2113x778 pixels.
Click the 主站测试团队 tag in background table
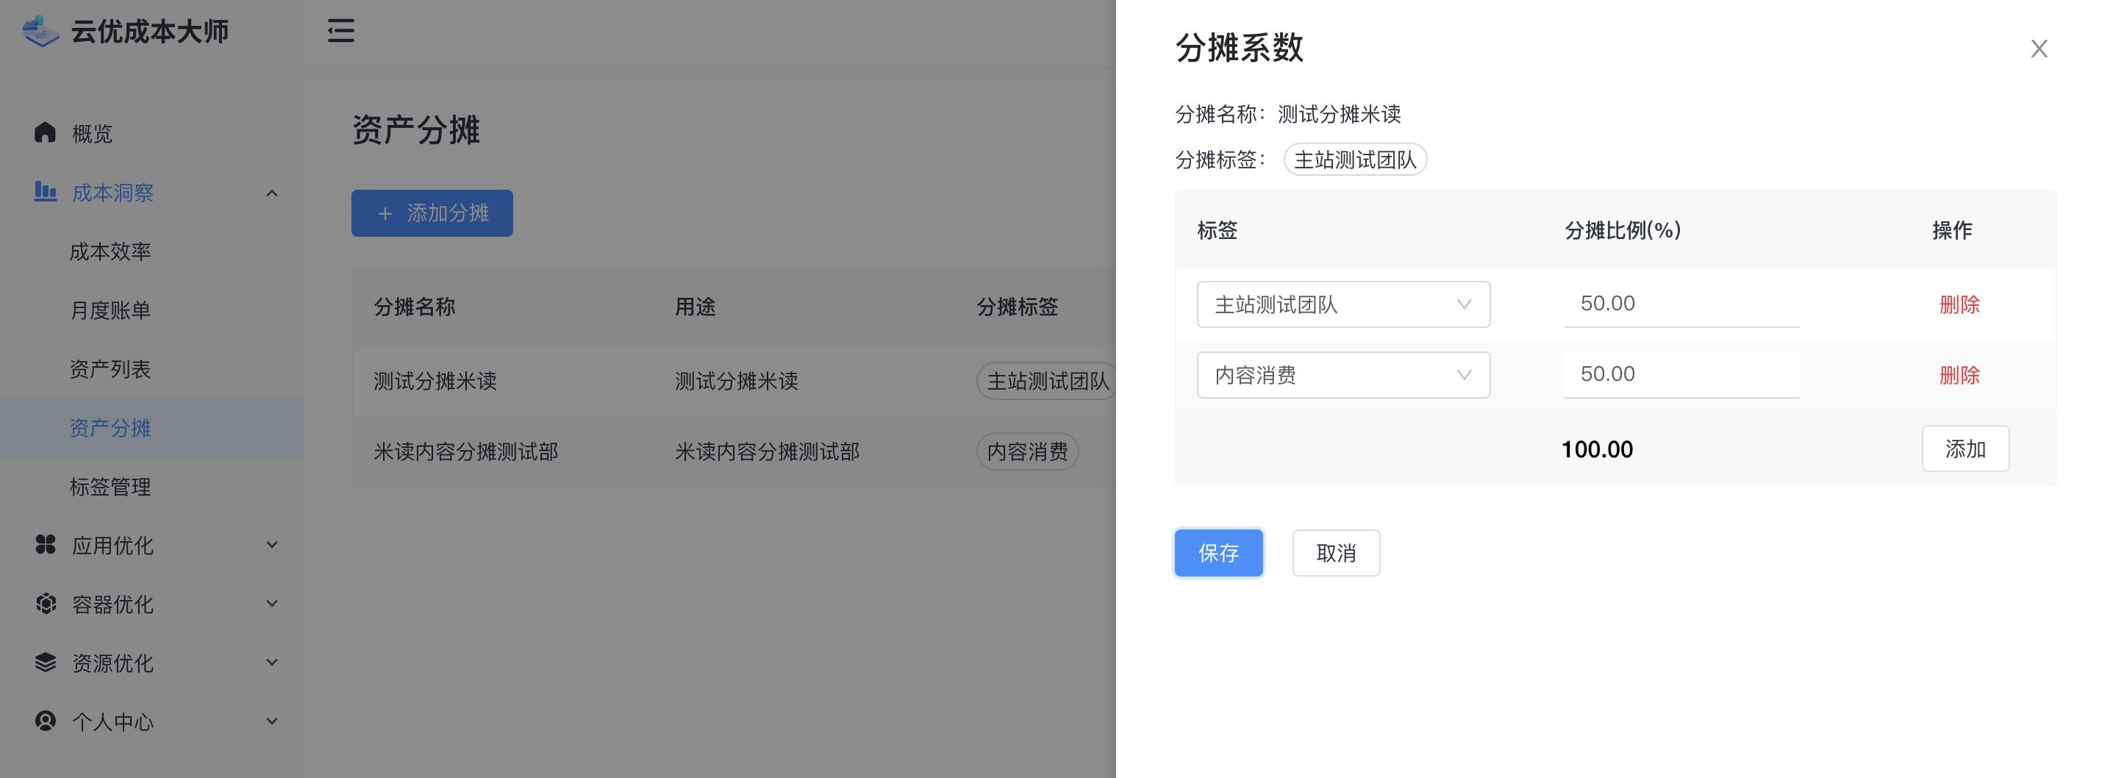[1047, 381]
